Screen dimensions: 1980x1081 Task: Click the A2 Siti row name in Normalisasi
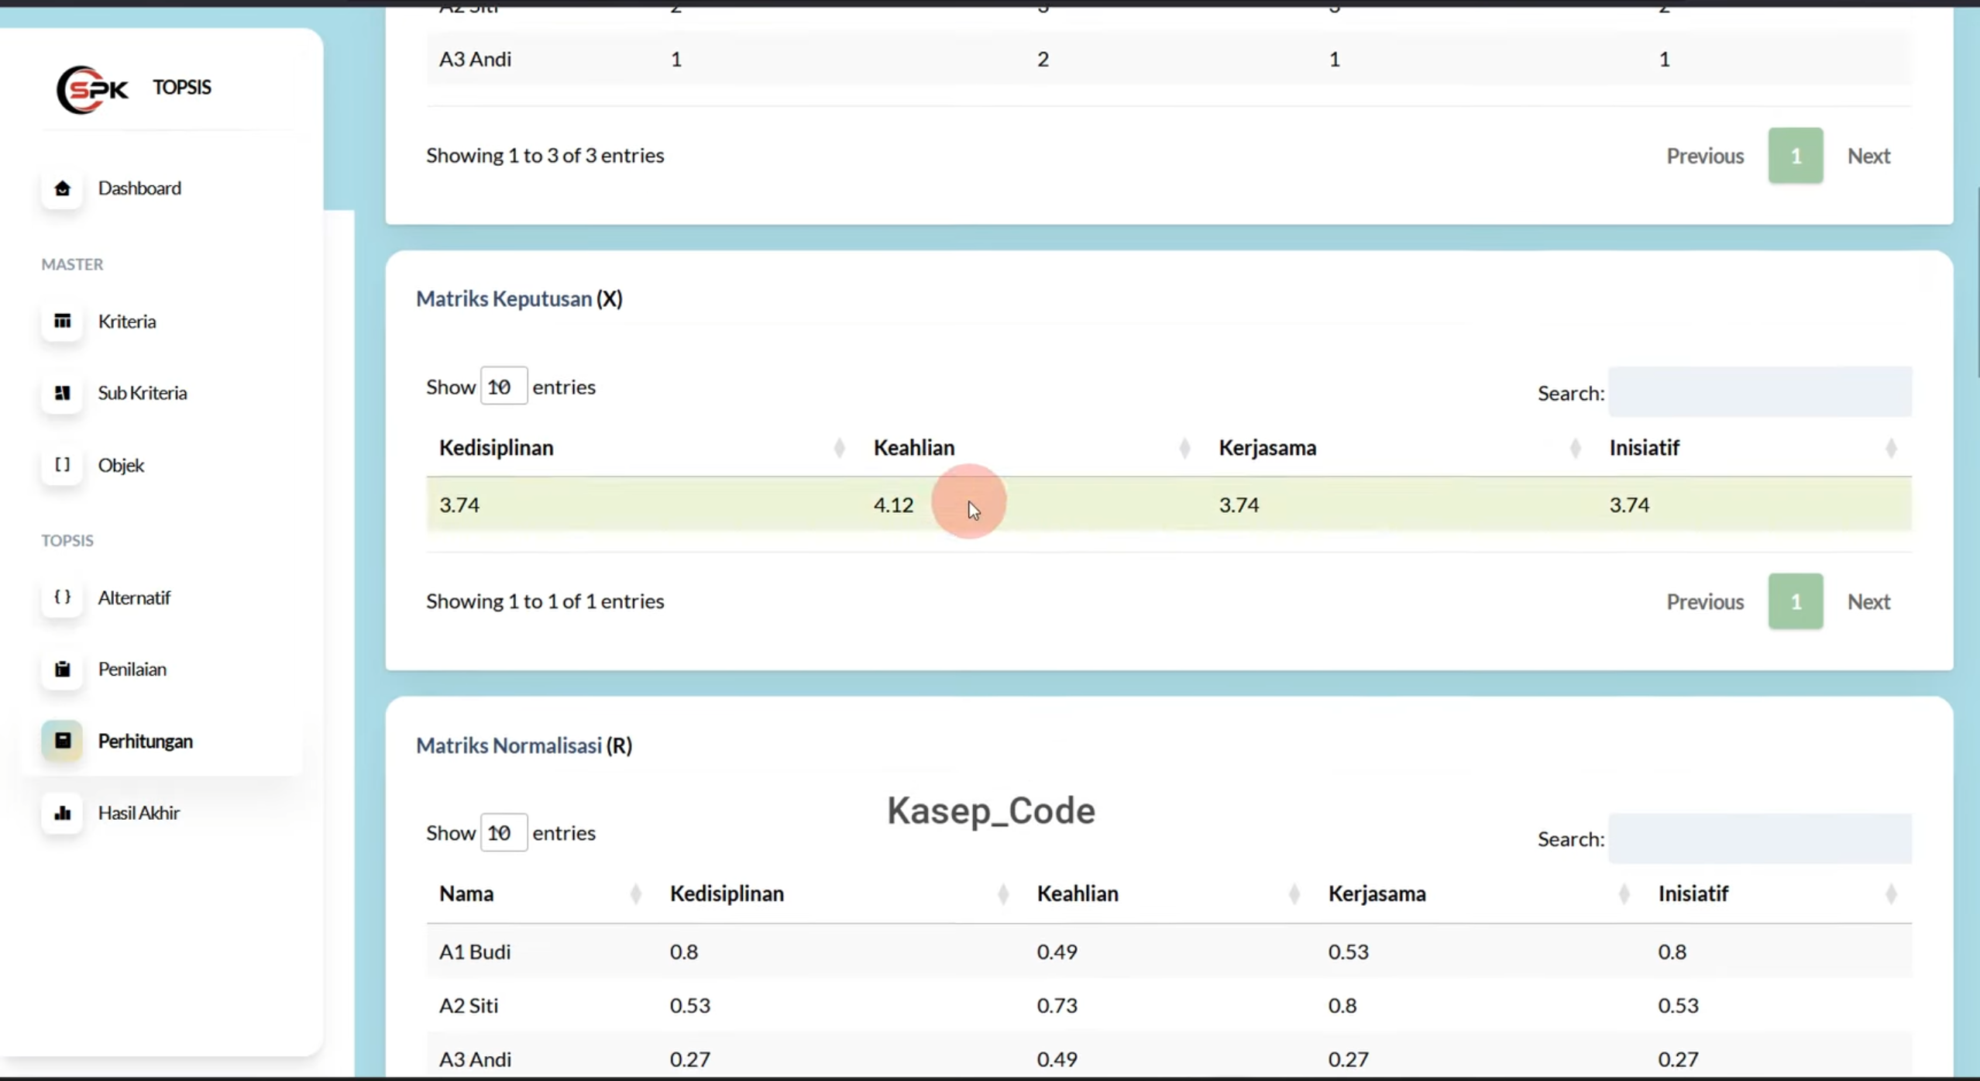click(469, 1005)
